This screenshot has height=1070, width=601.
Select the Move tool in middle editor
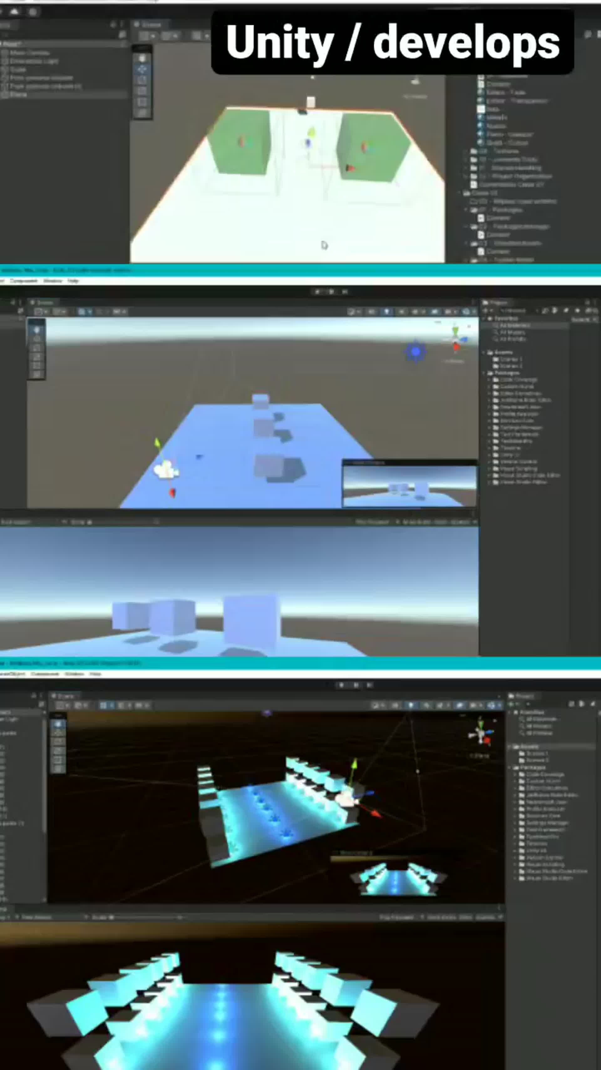pos(37,339)
